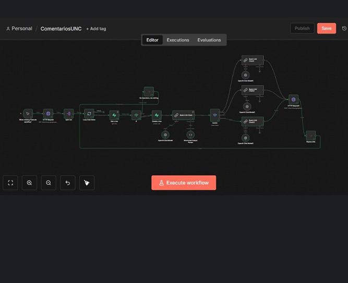The width and height of the screenshot is (348, 283).
Task: Switch to the Executions tab
Action: pos(178,40)
